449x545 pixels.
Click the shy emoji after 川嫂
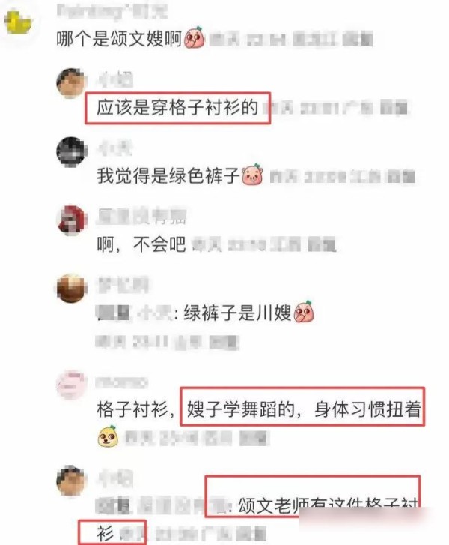(304, 311)
